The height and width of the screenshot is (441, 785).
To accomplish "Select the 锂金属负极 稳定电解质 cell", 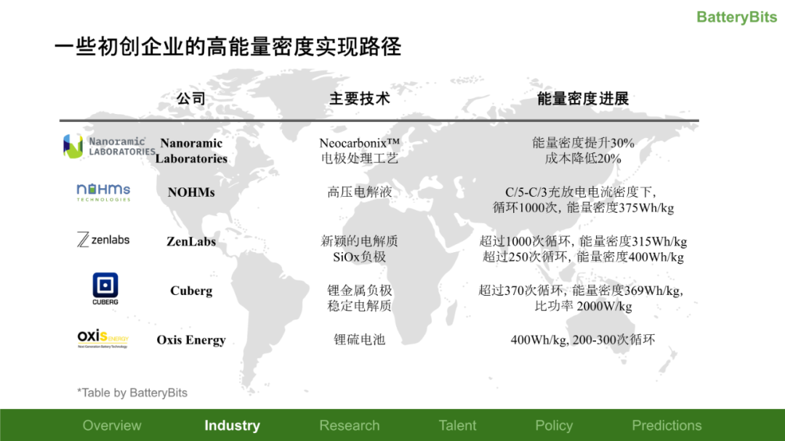I will [360, 298].
